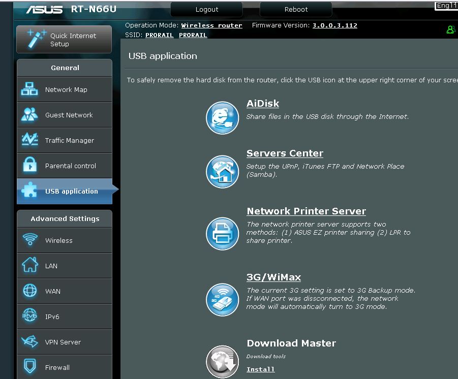
Task: Click the USB application page heading
Action: 163,56
